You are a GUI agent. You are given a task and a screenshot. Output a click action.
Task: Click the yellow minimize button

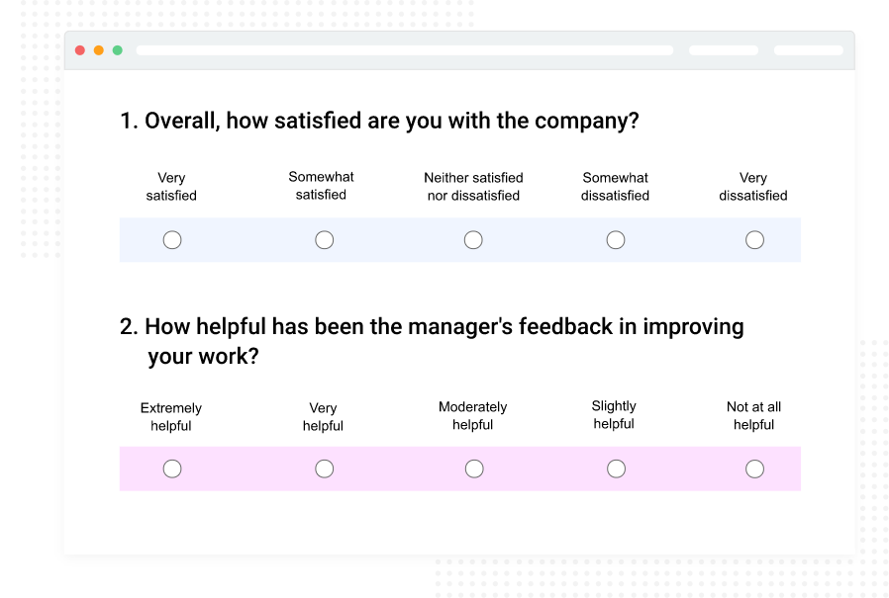click(x=98, y=48)
